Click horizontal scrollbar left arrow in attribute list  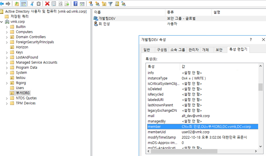point(149,151)
